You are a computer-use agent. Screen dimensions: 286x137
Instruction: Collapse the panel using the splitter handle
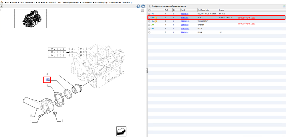point(147,71)
